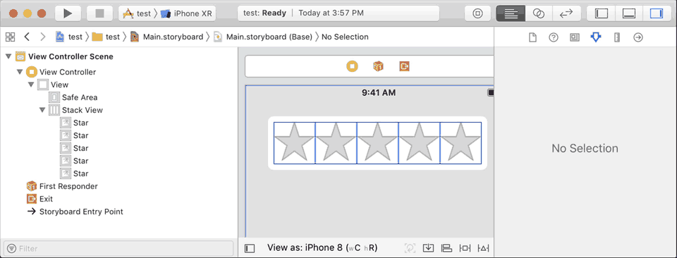Image resolution: width=677 pixels, height=258 pixels.
Task: Click the Main.storyboard (Base) breadcrumb
Action: click(263, 37)
